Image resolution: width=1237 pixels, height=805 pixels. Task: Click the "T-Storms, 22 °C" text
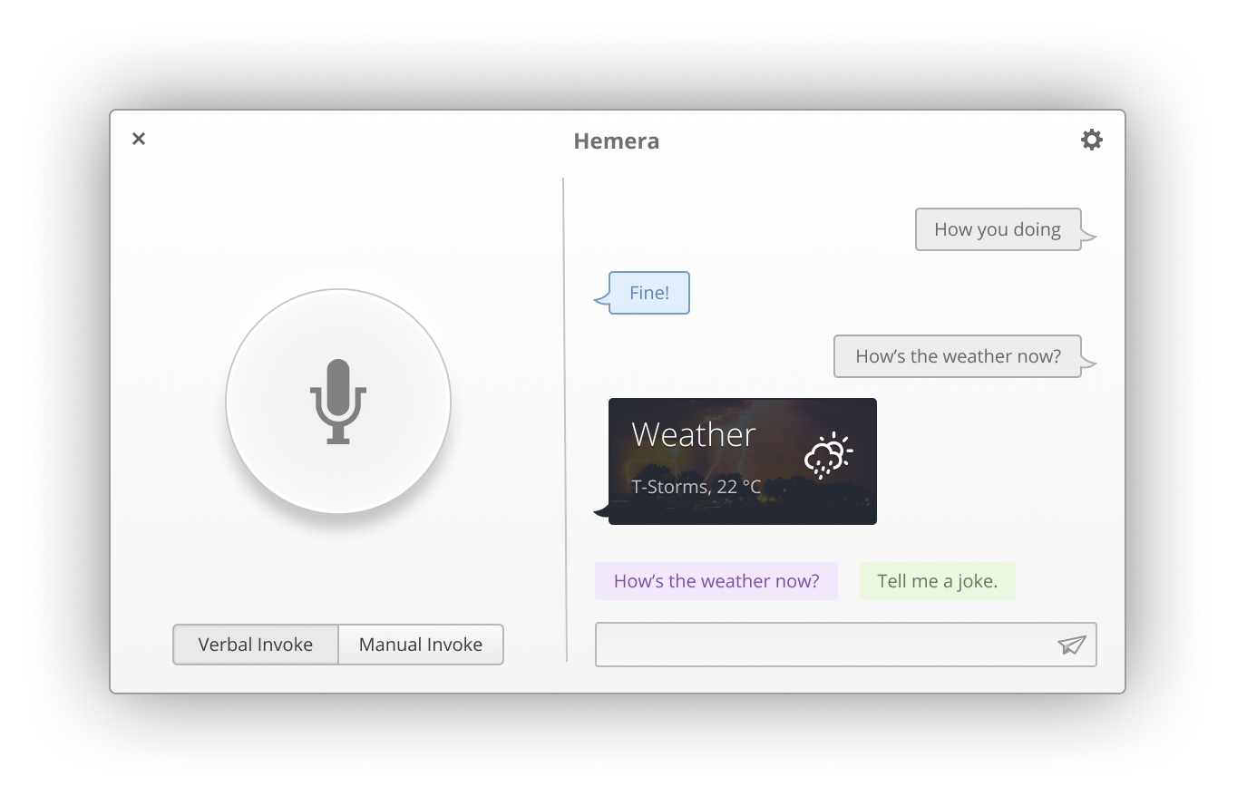click(x=696, y=487)
